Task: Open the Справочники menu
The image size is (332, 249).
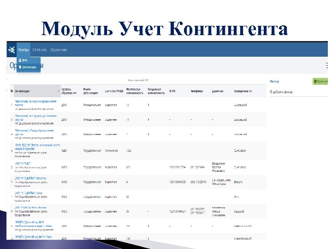Action: (x=59, y=50)
